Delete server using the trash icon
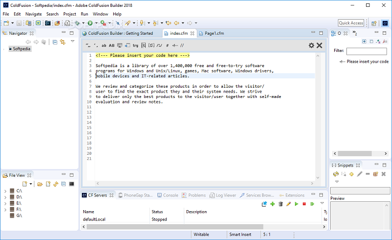Screen dimensions: 392x240 click(280, 204)
